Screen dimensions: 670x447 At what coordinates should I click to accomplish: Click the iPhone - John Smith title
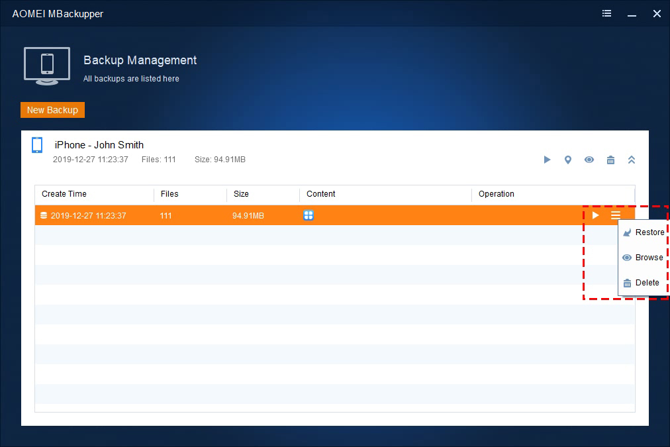point(99,145)
